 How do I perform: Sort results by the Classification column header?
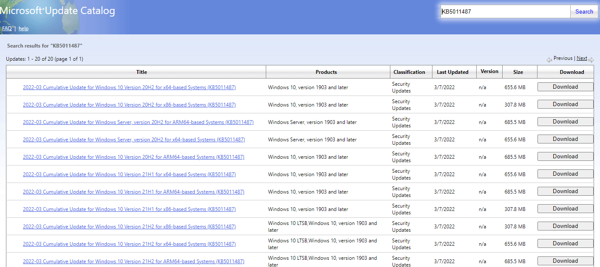pos(410,72)
